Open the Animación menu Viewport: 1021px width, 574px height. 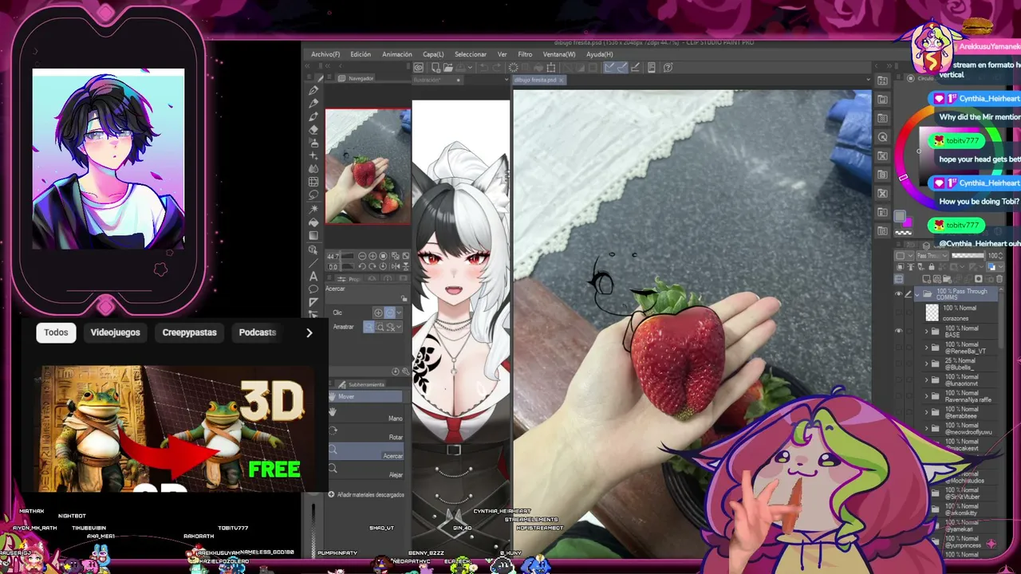397,54
